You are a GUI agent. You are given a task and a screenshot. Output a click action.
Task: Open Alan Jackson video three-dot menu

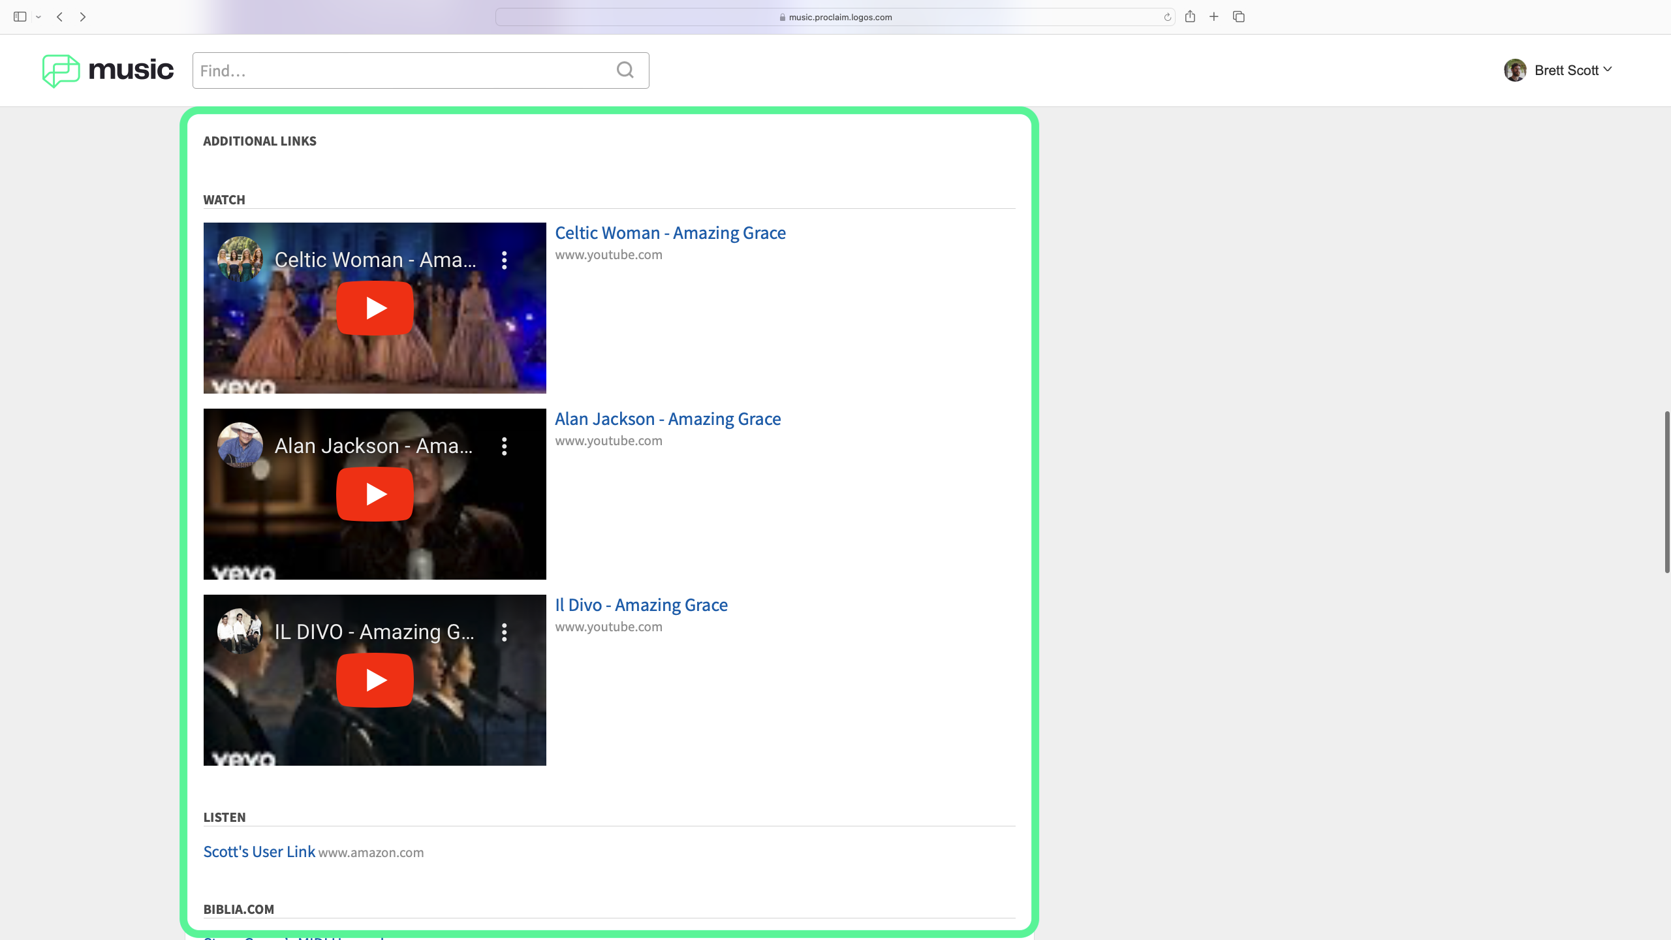tap(504, 446)
